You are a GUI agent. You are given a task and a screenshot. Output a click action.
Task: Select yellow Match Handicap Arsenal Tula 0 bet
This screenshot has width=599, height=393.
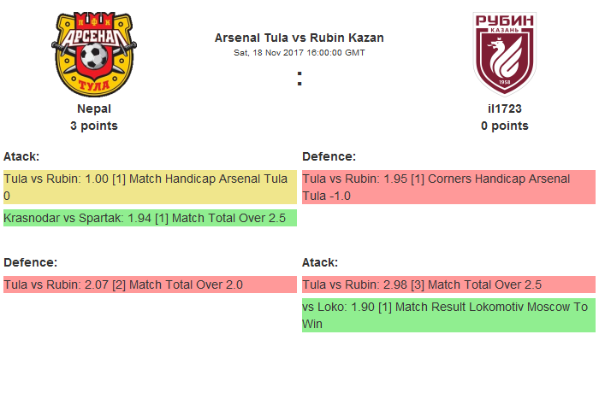pyautogui.click(x=150, y=187)
